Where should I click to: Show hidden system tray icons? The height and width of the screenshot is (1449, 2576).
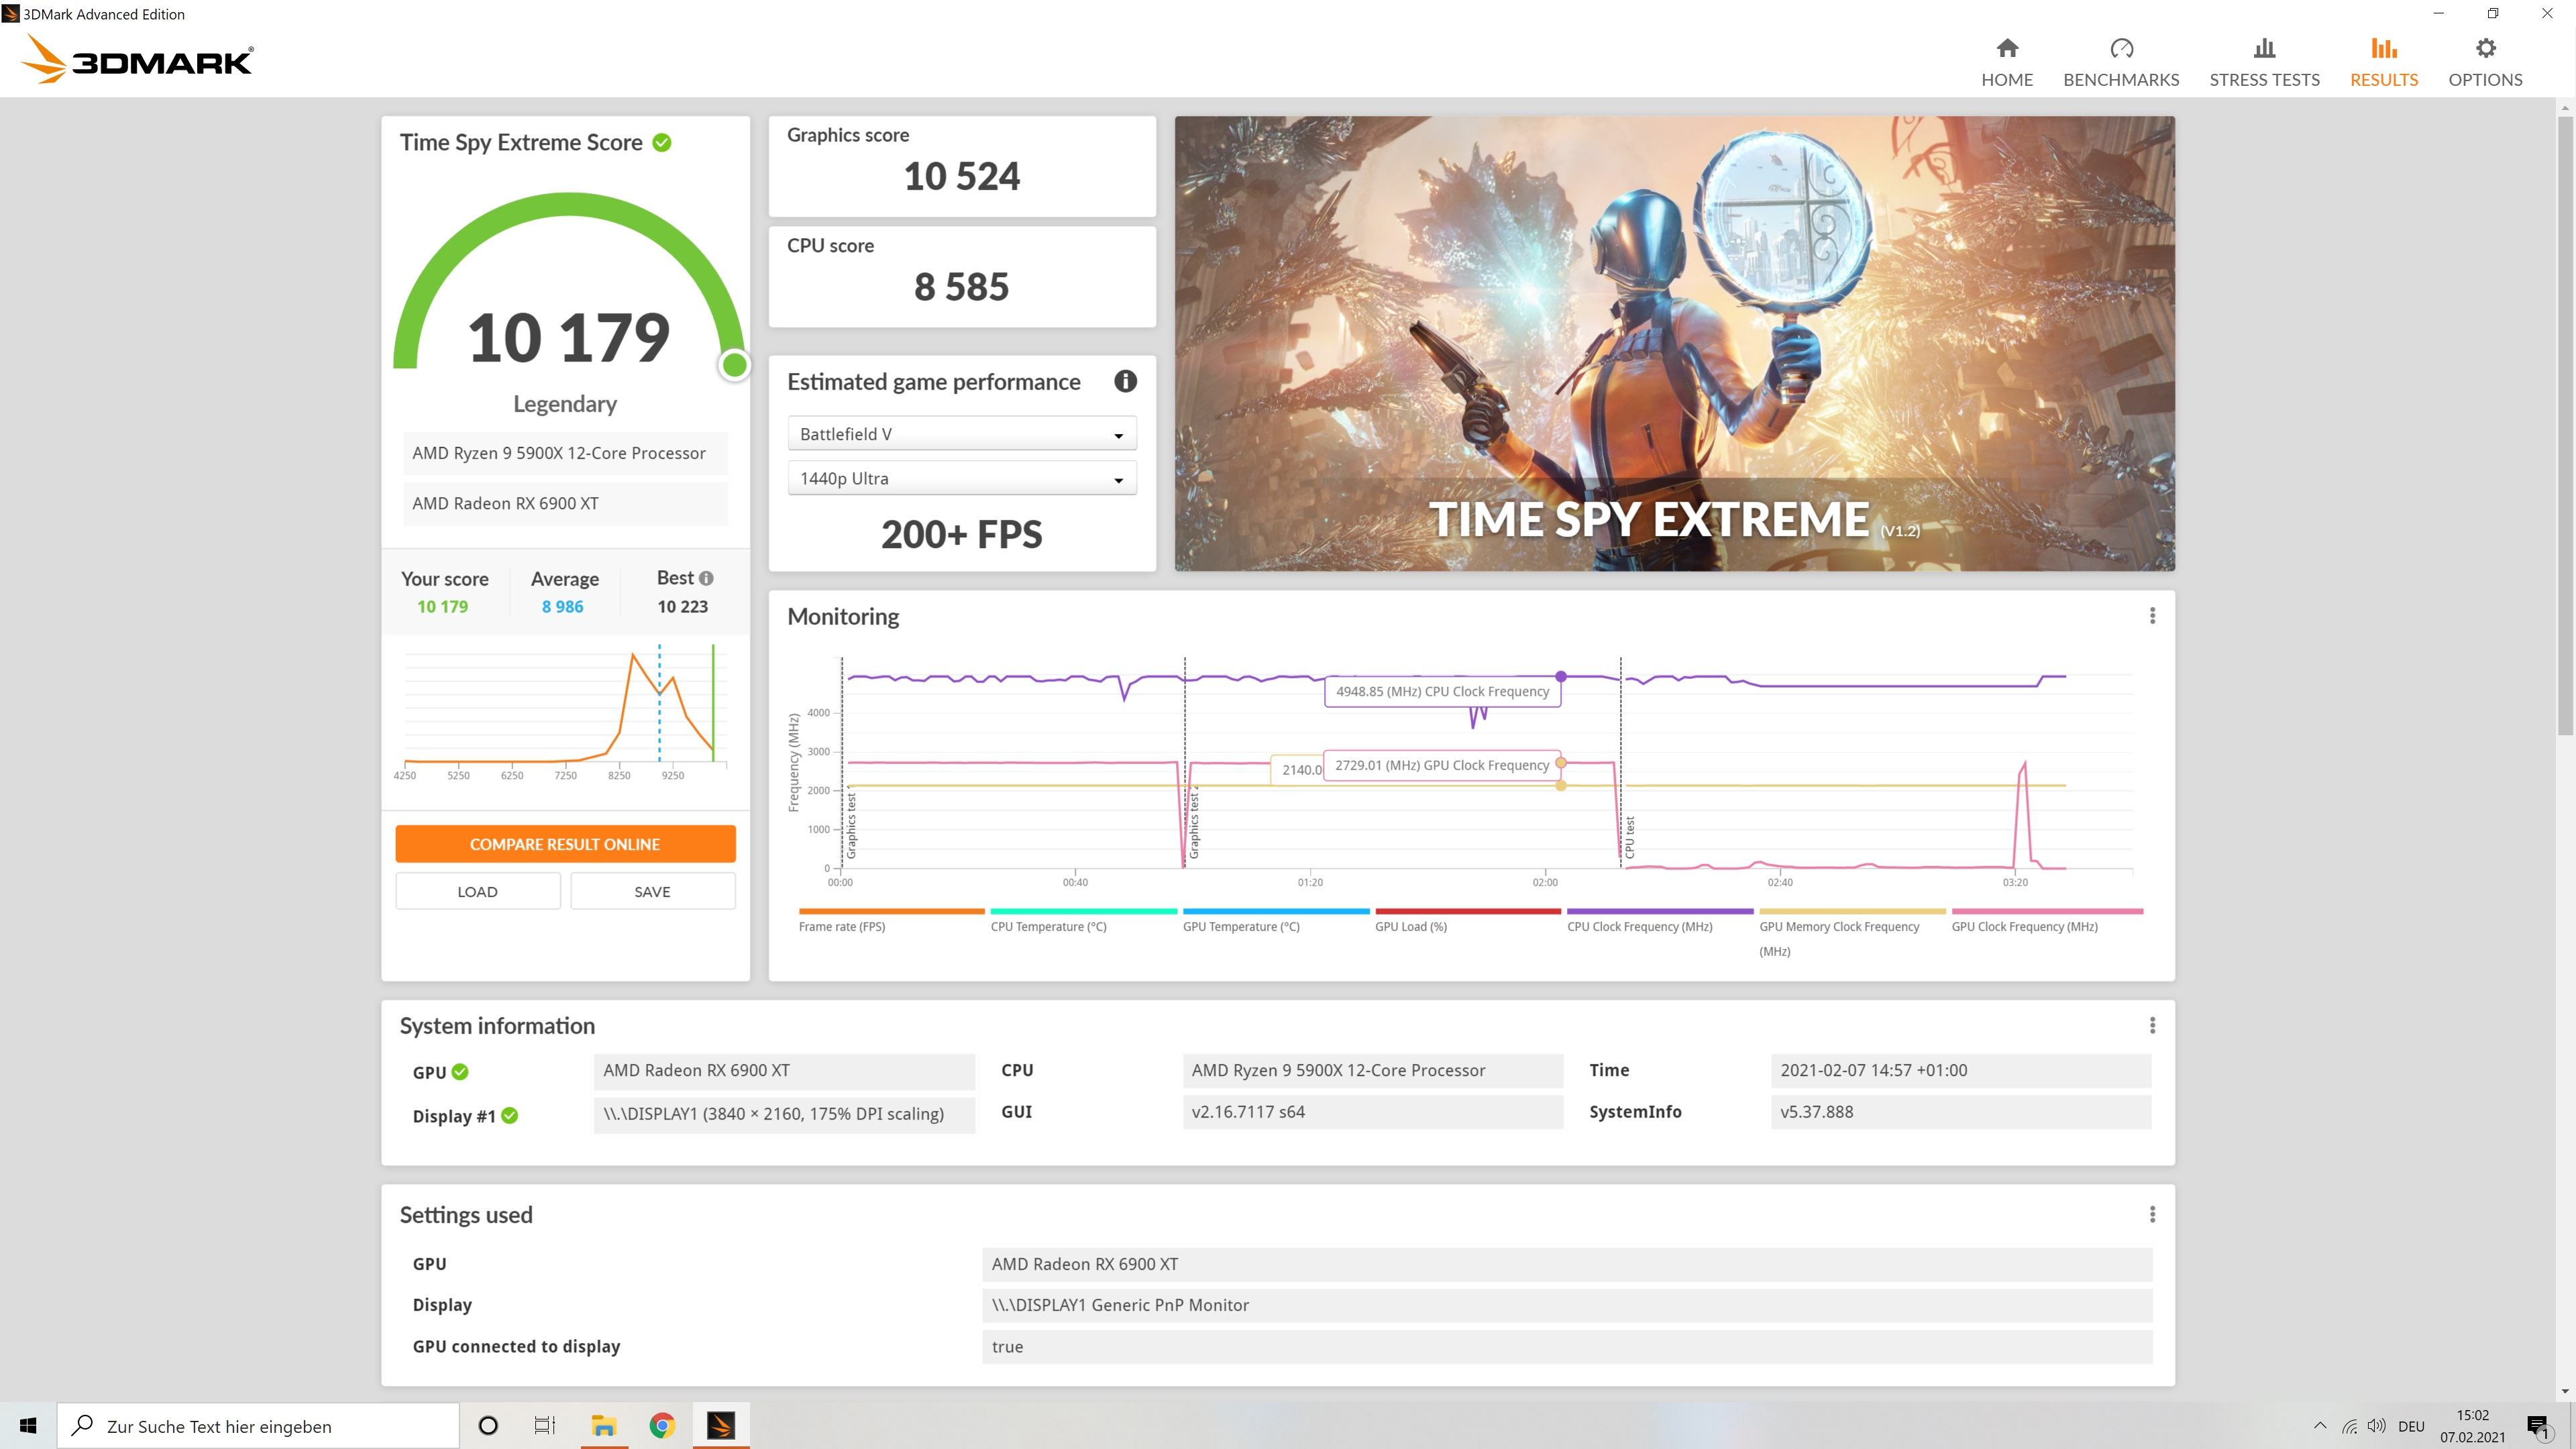coord(2320,1426)
